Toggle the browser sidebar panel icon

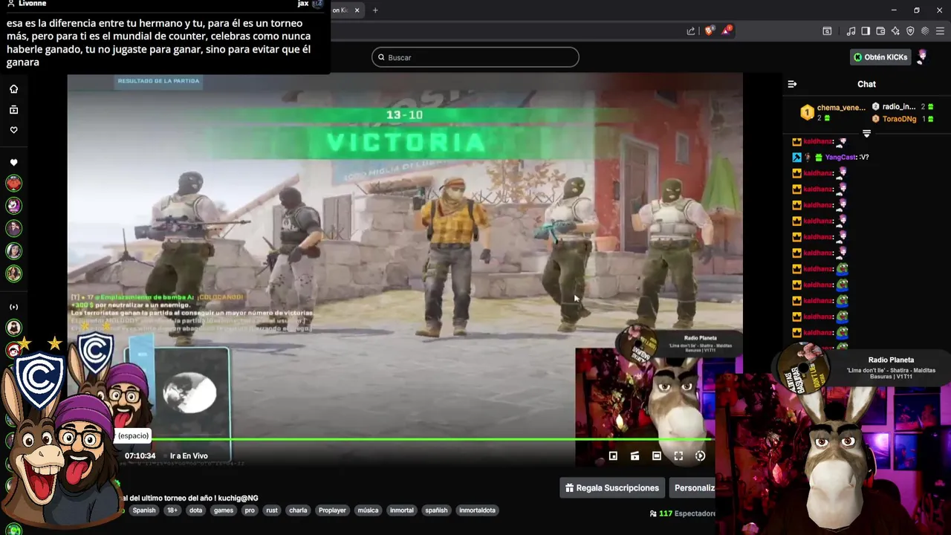pos(866,31)
